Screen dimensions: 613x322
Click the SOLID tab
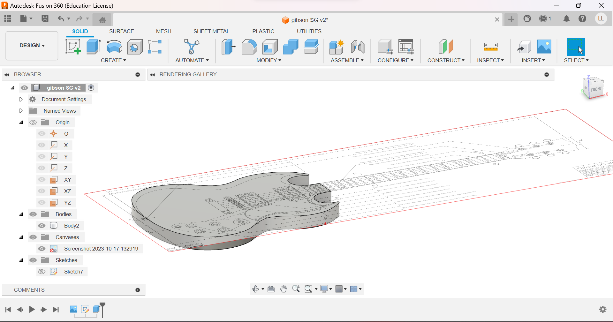[x=80, y=31]
